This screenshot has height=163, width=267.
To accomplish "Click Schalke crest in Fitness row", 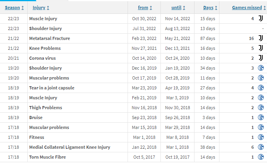I will pos(261,137).
